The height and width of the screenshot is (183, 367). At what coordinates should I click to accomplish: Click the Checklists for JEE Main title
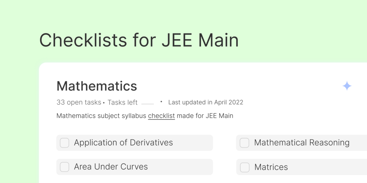(x=139, y=40)
